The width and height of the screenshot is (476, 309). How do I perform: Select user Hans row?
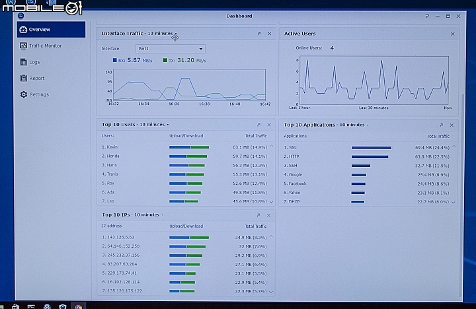coord(184,165)
